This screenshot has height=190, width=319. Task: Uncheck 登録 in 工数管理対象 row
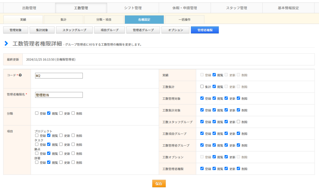click(202, 98)
